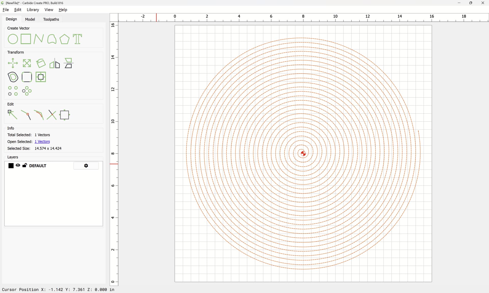Select the Polyline vector tool
Image resolution: width=489 pixels, height=293 pixels.
(39, 39)
